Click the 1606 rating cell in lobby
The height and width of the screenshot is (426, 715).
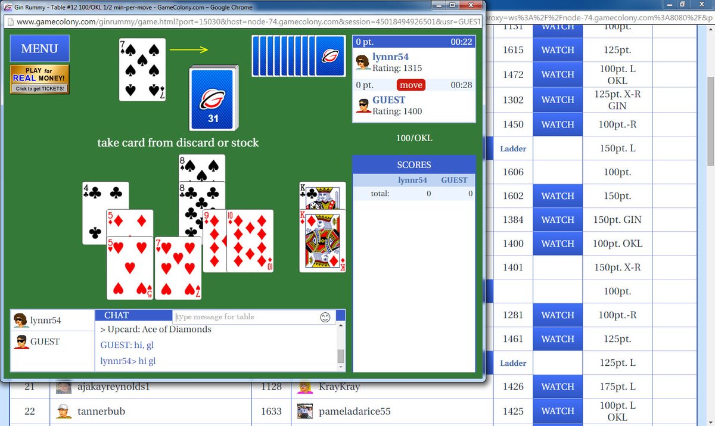[x=513, y=172]
